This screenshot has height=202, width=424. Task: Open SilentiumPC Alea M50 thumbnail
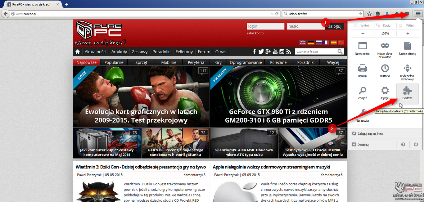pos(244,143)
